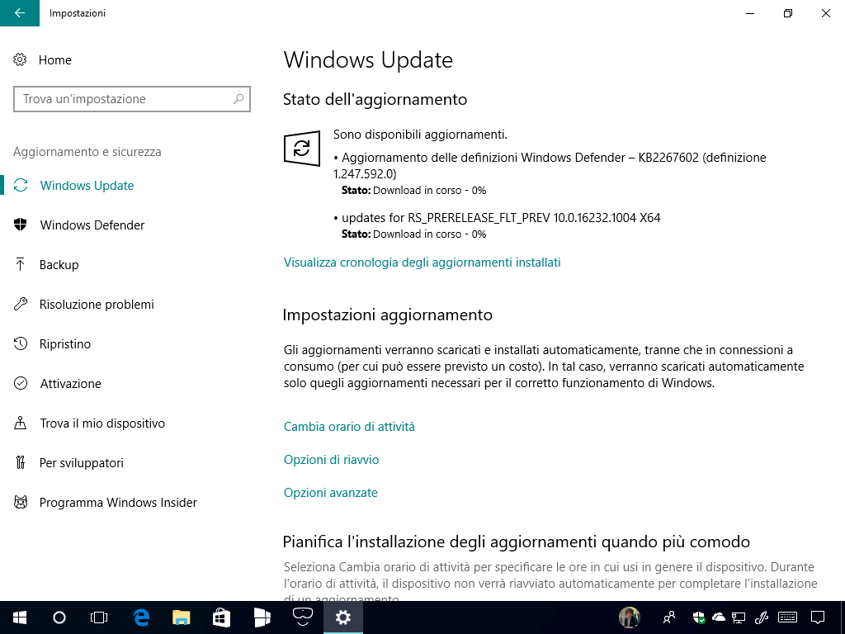The width and height of the screenshot is (845, 634).
Task: Open Opzioni di riavvio
Action: coord(331,460)
